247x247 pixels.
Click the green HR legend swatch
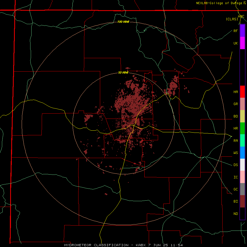click(x=242, y=128)
